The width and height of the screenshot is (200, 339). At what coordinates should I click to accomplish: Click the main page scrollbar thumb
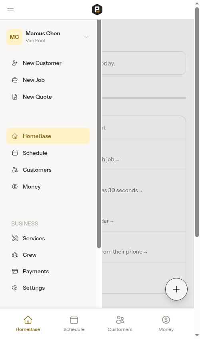pyautogui.click(x=197, y=122)
